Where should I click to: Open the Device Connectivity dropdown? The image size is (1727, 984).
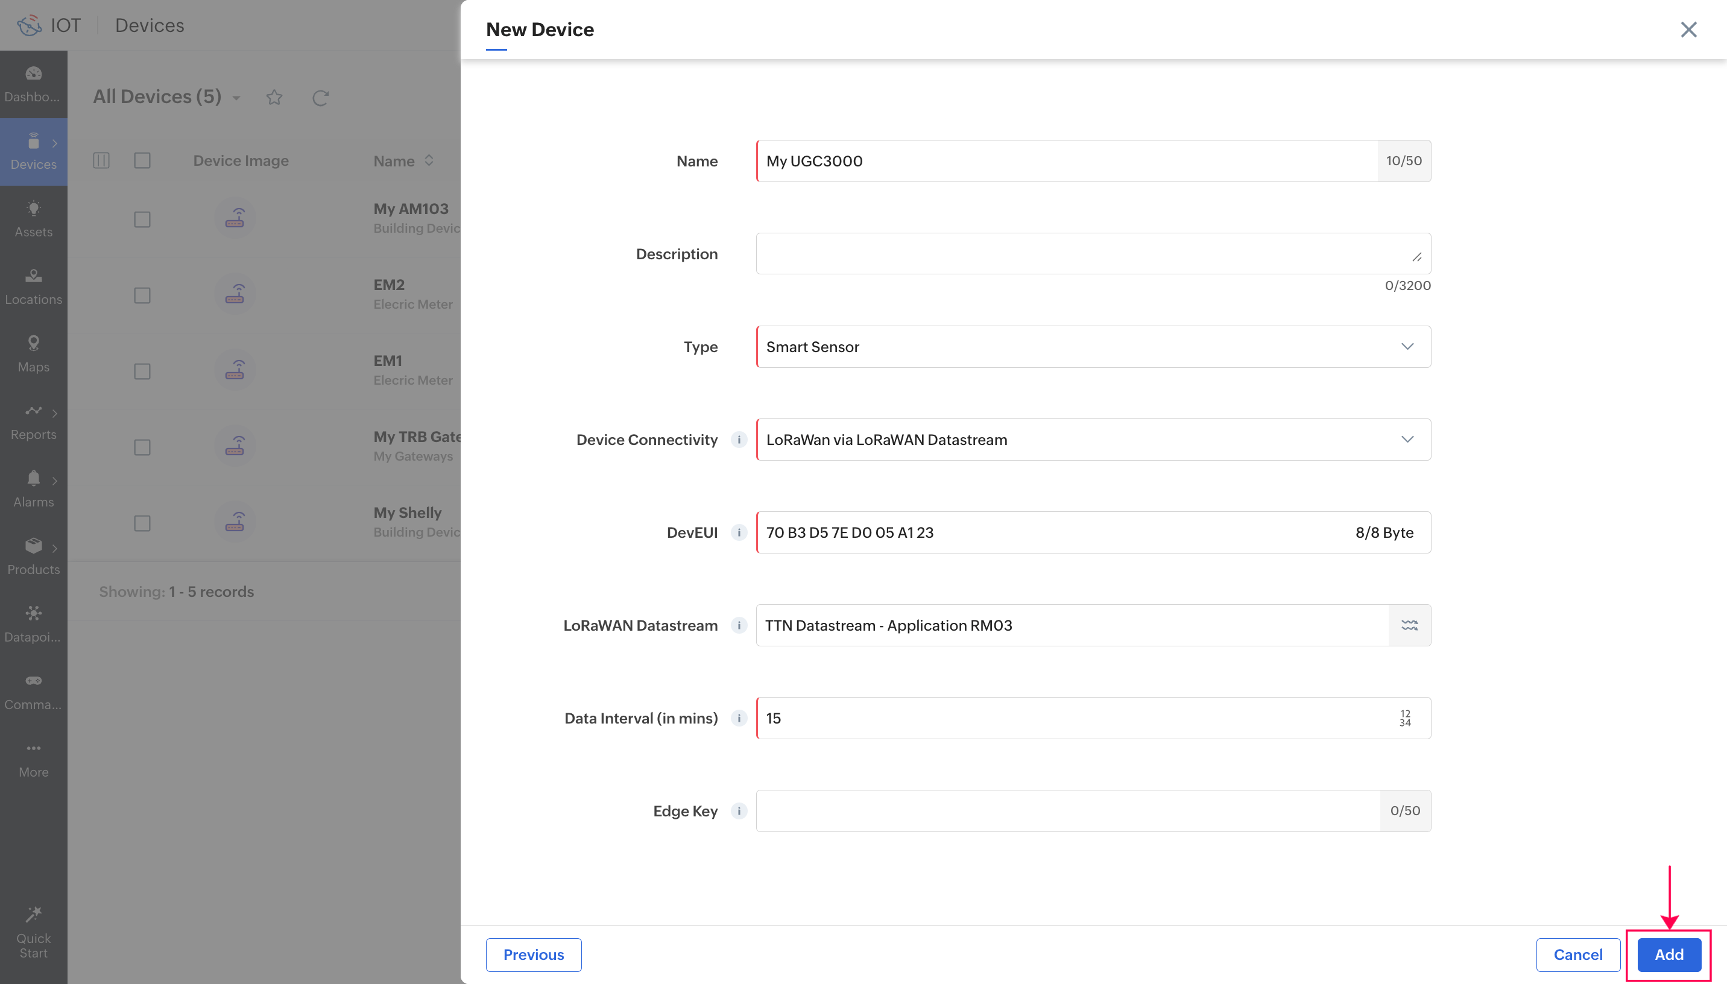1093,440
